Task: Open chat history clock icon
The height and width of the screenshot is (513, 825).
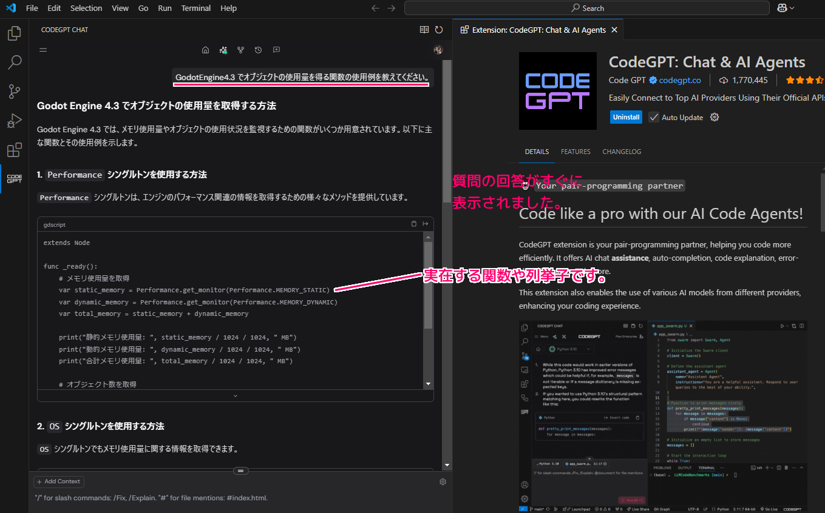Action: click(258, 50)
